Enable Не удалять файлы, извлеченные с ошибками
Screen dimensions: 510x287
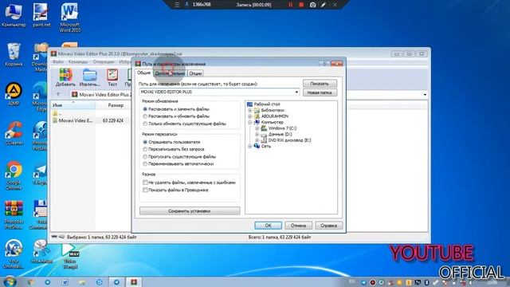pyautogui.click(x=145, y=183)
